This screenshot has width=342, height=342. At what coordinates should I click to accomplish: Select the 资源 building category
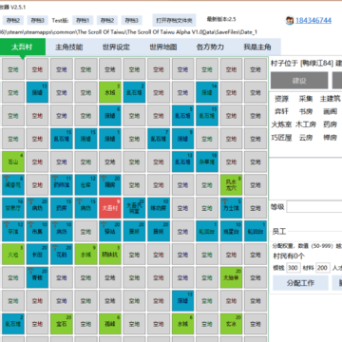click(x=281, y=99)
